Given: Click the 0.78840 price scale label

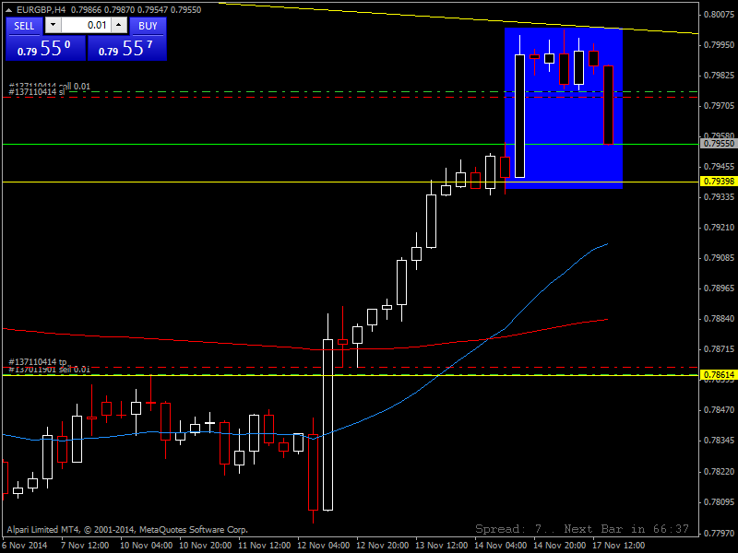Looking at the screenshot, I should pyautogui.click(x=720, y=319).
